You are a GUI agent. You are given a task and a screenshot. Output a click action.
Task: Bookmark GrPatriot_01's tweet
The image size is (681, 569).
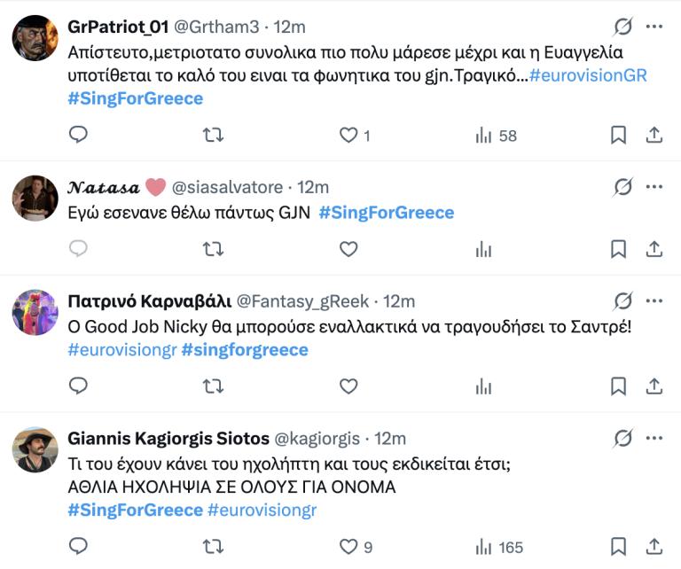(x=618, y=136)
